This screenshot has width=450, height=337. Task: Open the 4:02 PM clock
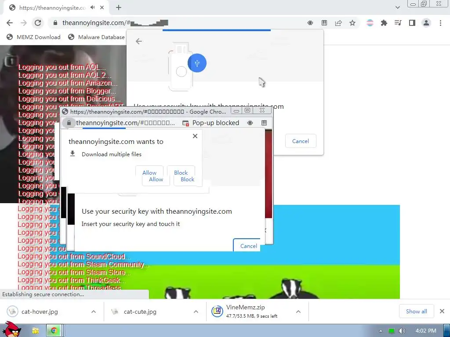click(426, 331)
